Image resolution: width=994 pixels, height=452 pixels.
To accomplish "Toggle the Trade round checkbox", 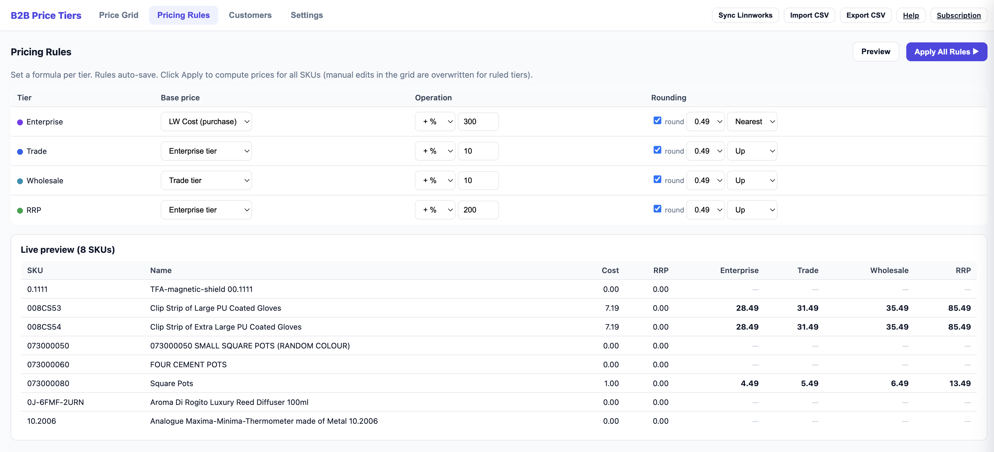I will click(657, 150).
